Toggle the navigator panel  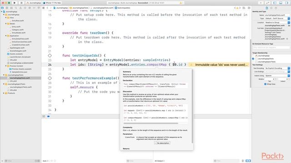click(275, 3)
